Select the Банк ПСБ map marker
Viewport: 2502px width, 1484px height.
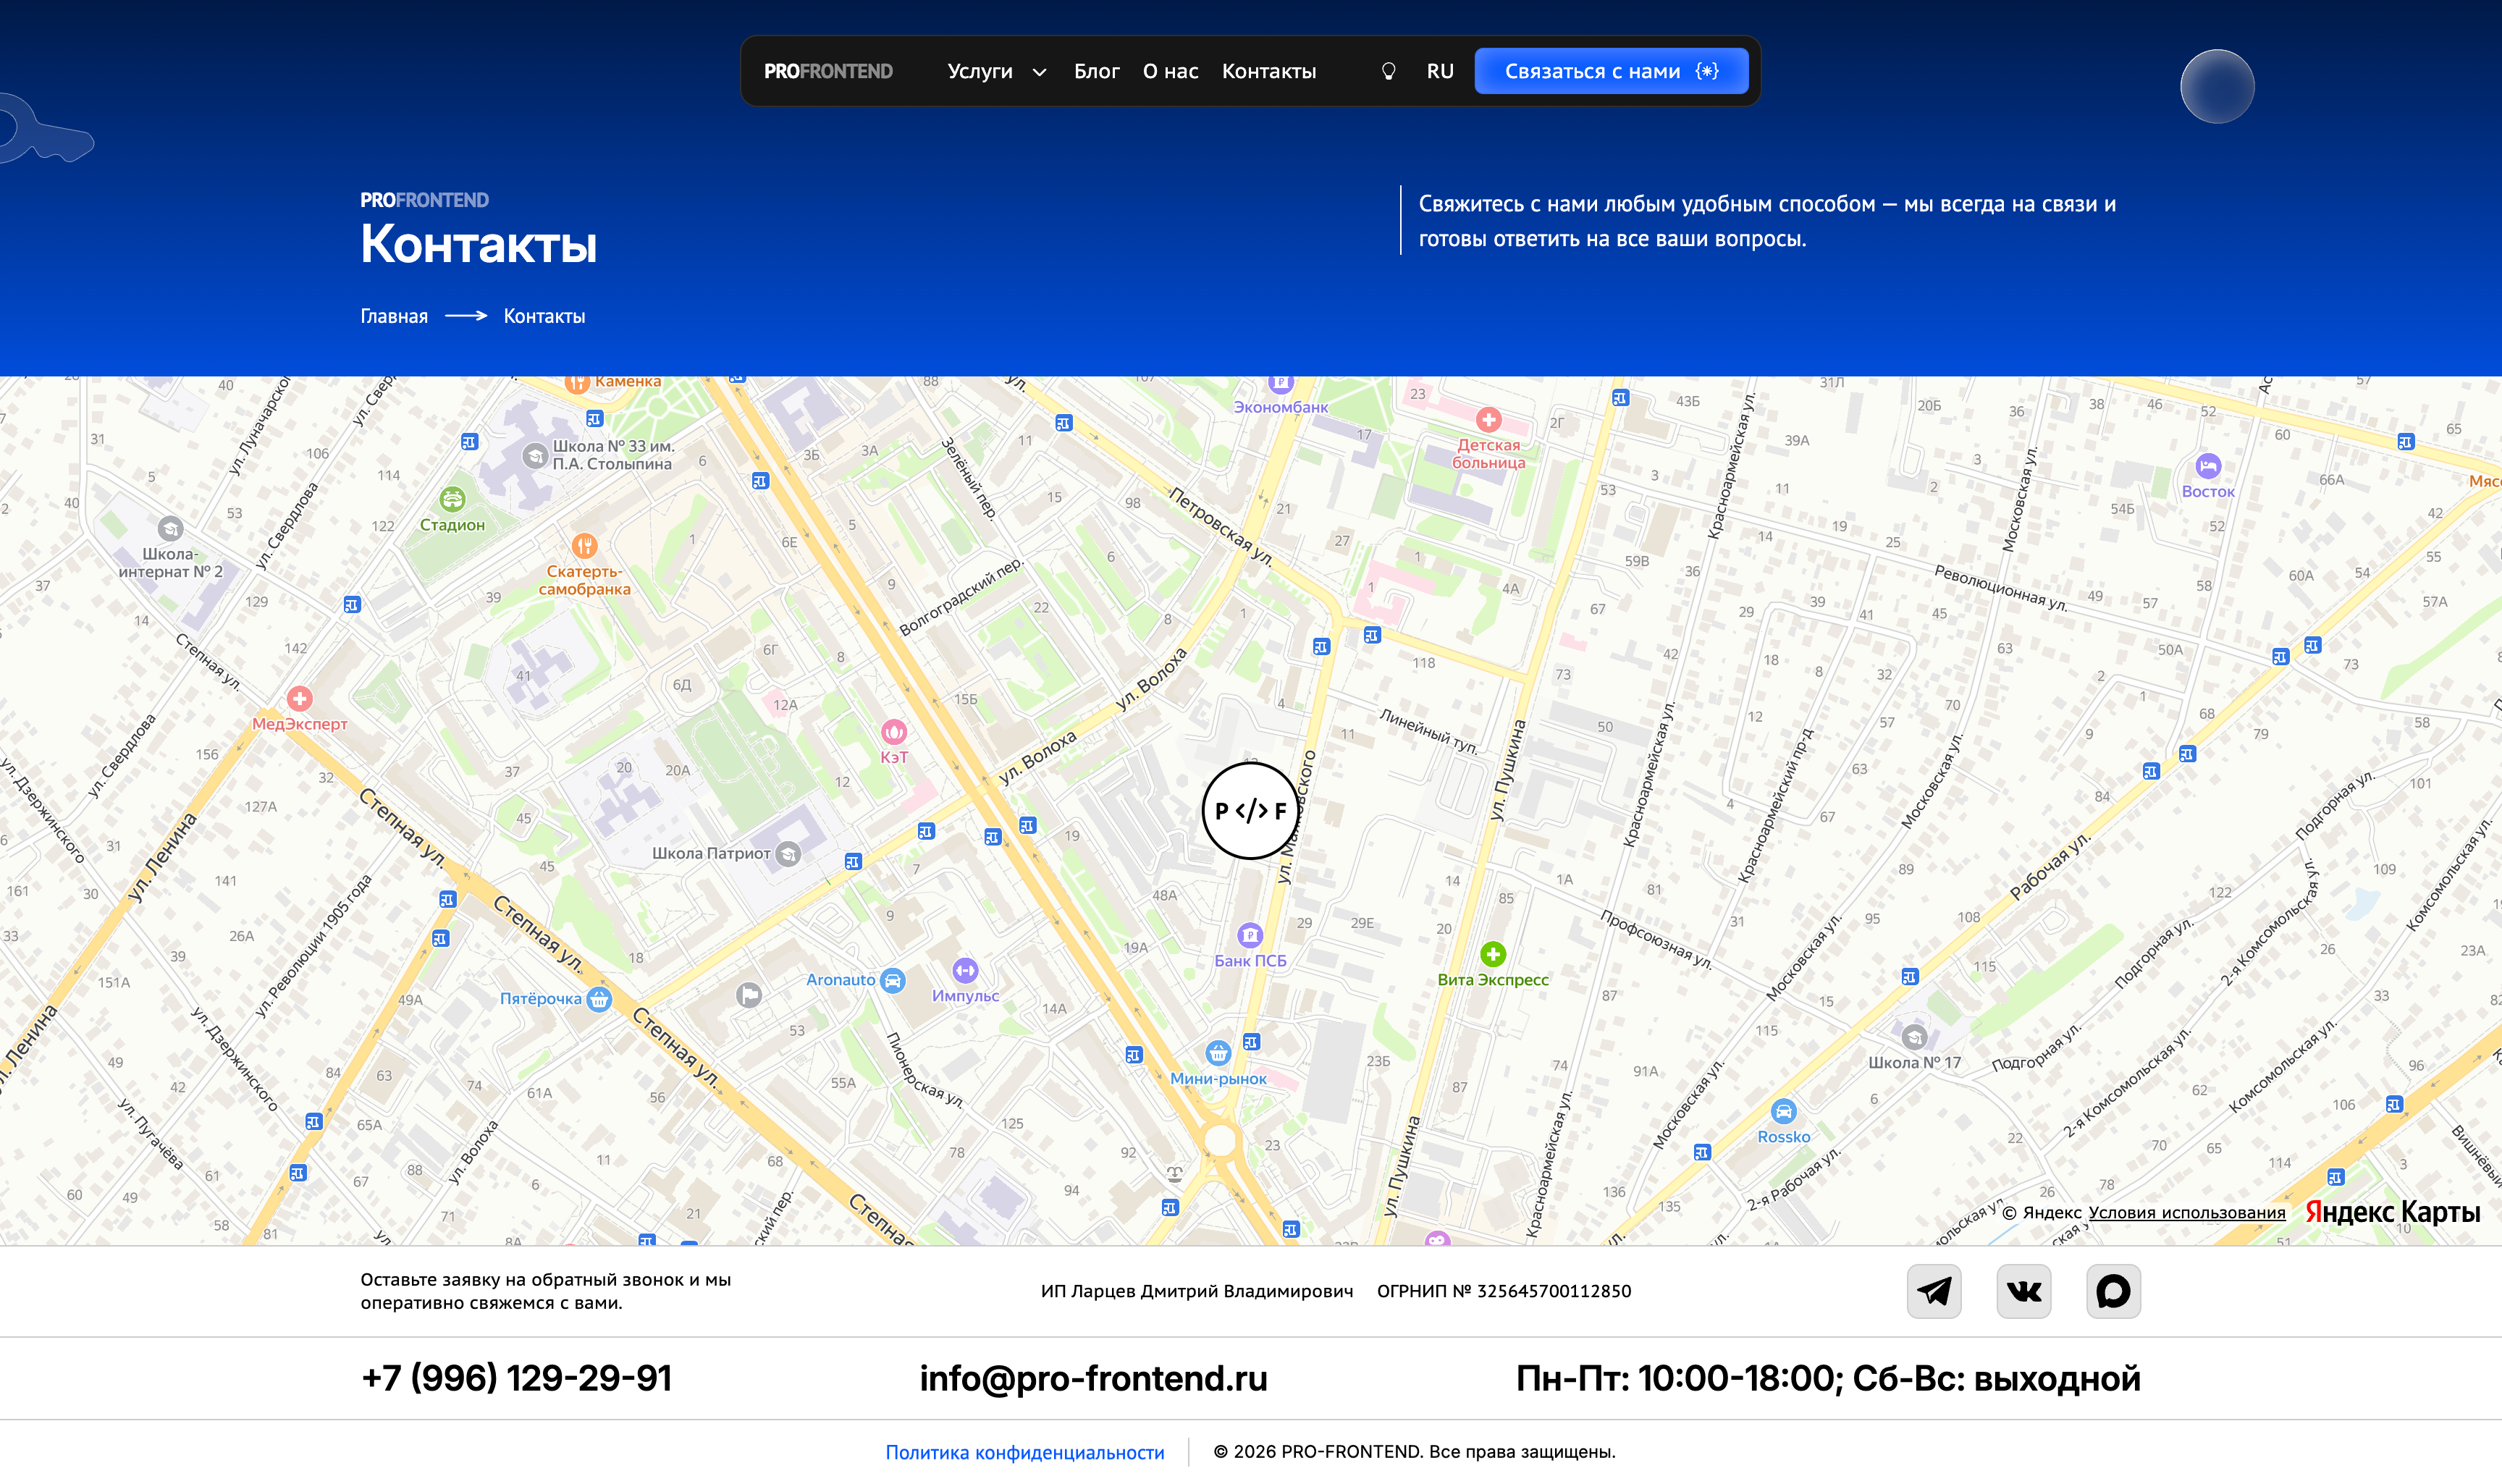point(1250,936)
